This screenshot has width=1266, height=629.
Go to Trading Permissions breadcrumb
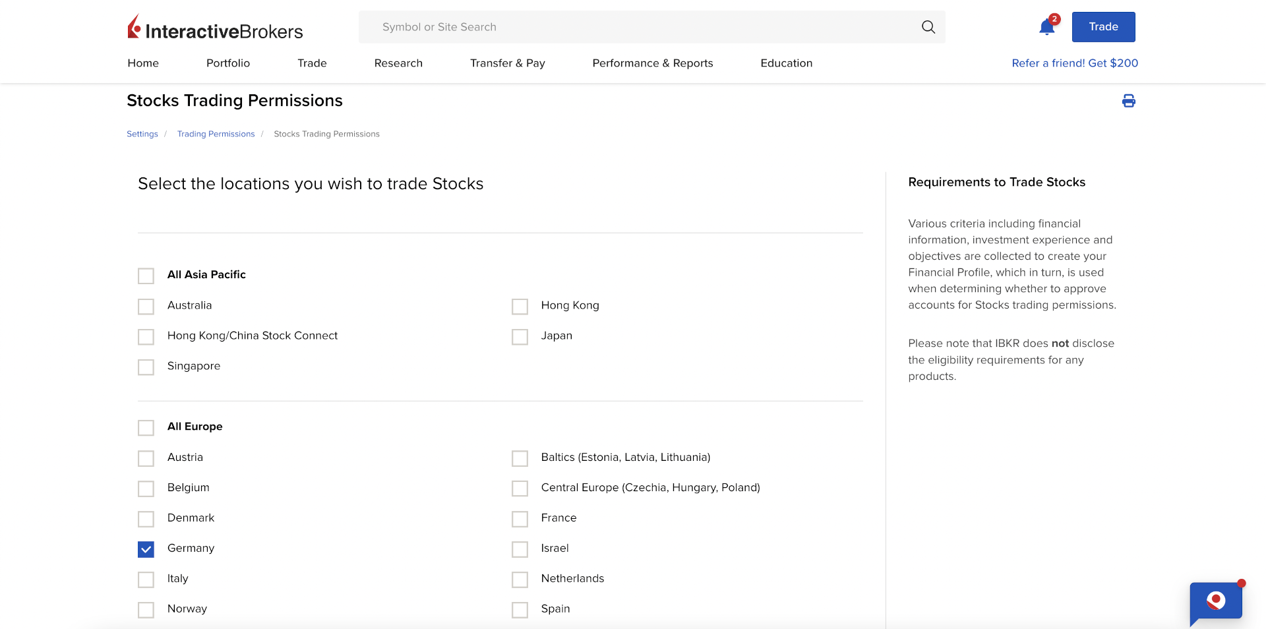[x=216, y=134]
